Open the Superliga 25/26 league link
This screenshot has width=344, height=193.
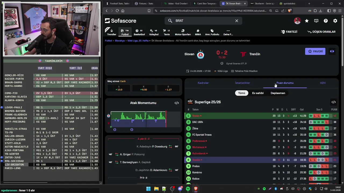(x=208, y=102)
